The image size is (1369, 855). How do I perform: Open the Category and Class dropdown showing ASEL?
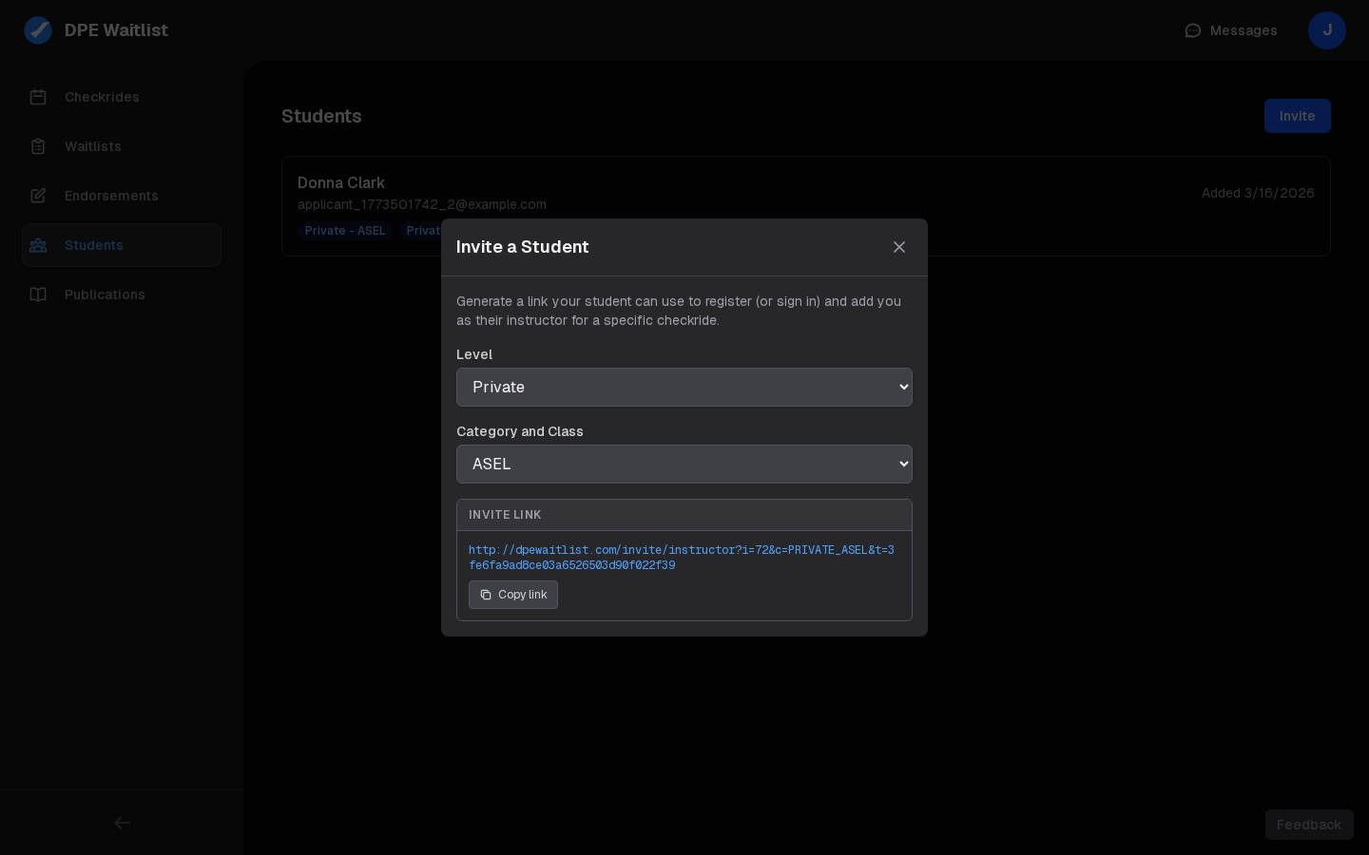coord(684,464)
